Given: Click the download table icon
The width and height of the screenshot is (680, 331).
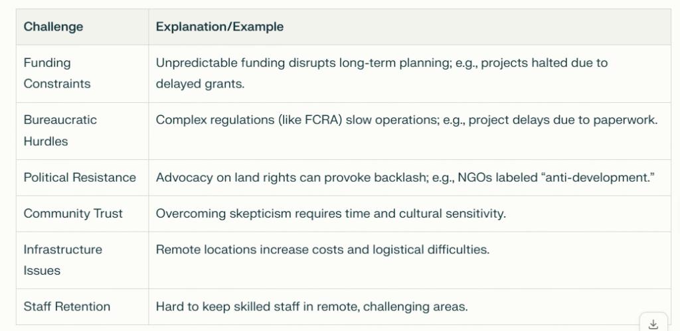Looking at the screenshot, I should tap(653, 324).
